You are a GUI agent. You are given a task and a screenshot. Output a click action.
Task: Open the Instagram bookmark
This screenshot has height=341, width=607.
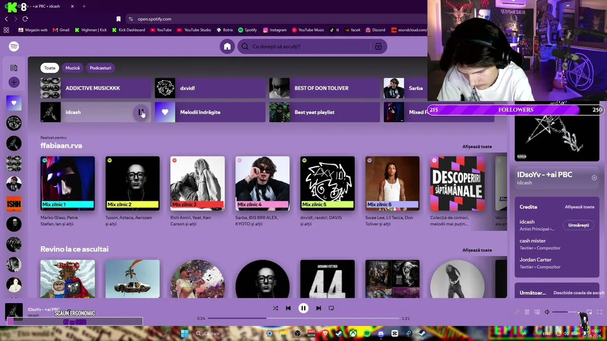pyautogui.click(x=275, y=30)
